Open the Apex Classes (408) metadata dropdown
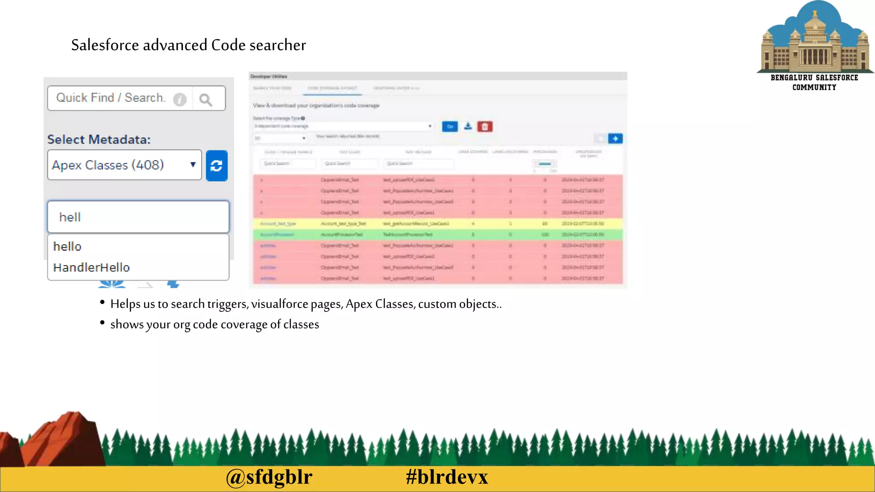 [x=124, y=165]
